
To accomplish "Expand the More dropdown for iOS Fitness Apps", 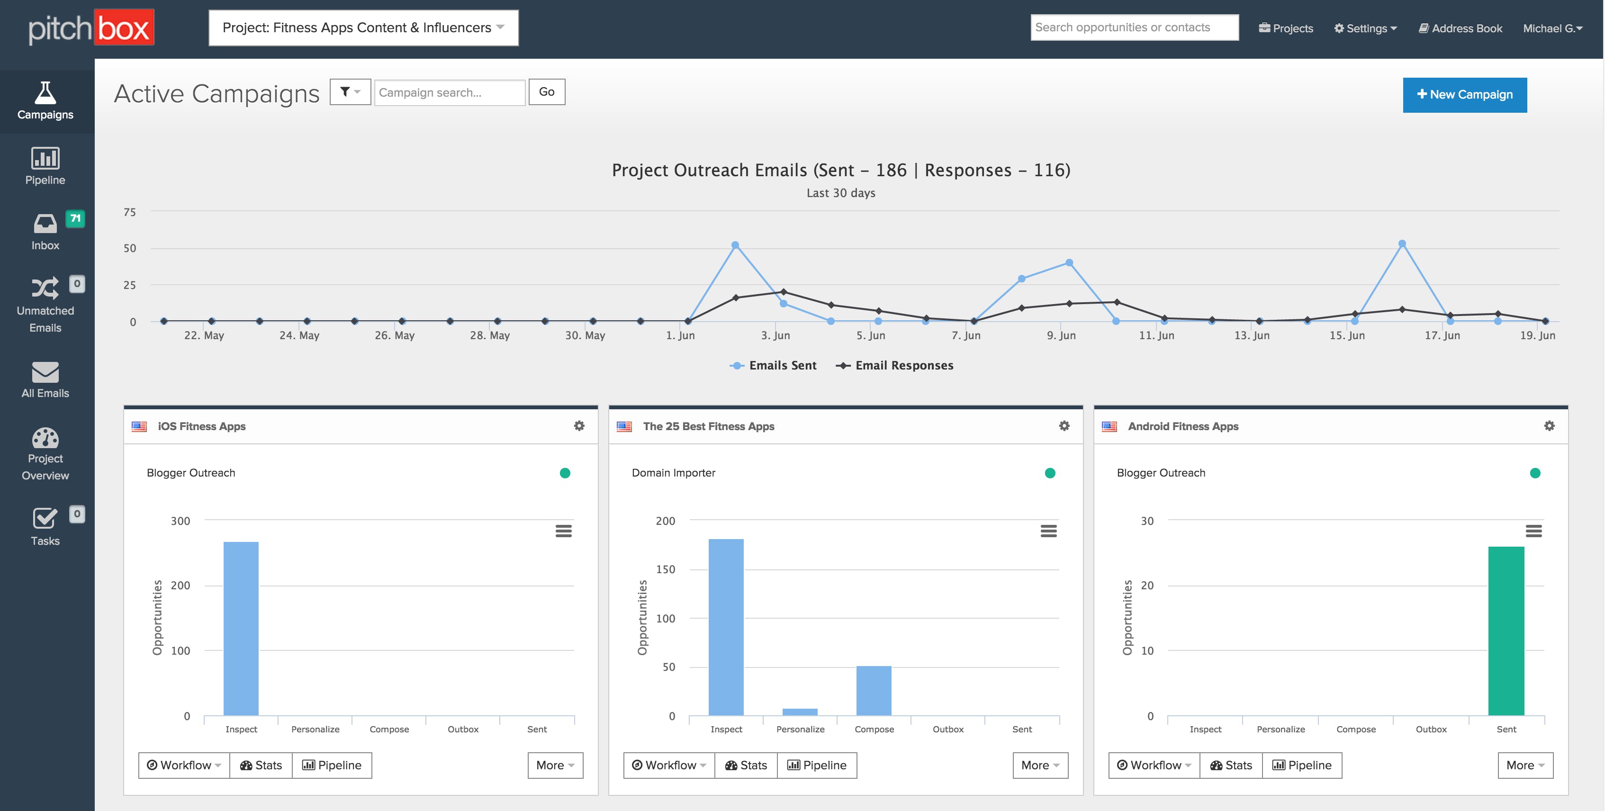I will pyautogui.click(x=554, y=765).
